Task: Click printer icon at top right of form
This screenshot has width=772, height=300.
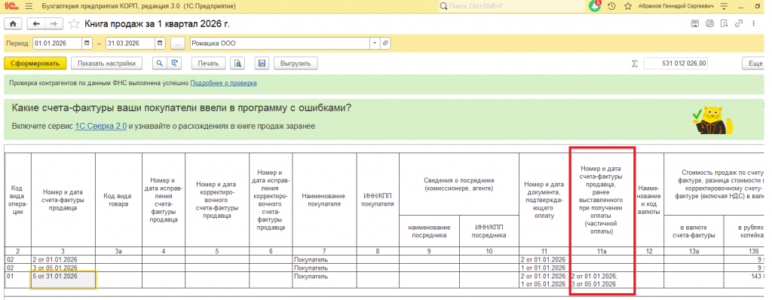Action: click(709, 23)
